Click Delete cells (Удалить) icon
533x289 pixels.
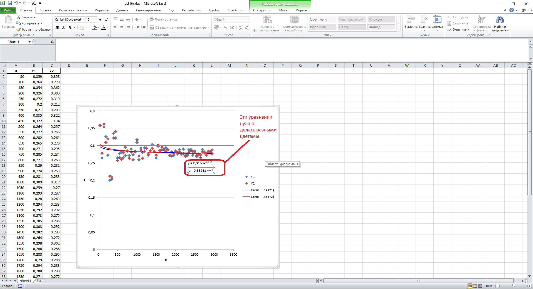[x=424, y=19]
